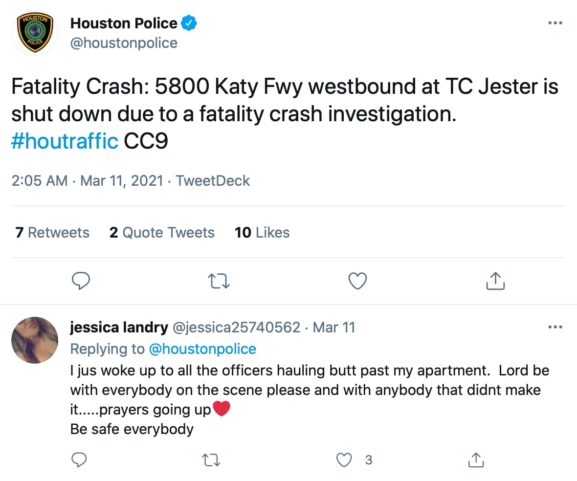
Task: Open more options for Houston Police tweet
Action: coord(555,23)
